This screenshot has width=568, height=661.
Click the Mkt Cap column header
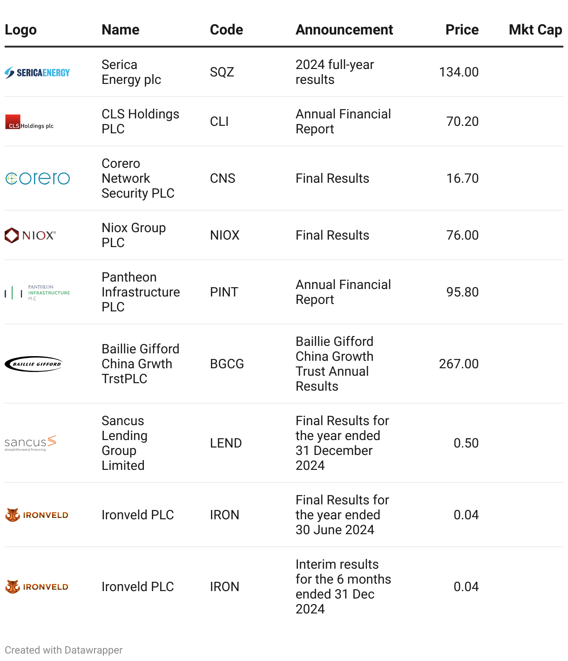[535, 30]
